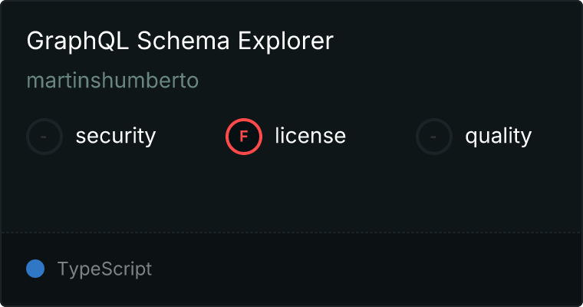
Task: Click the blue TypeScript language dot
Action: (35, 269)
